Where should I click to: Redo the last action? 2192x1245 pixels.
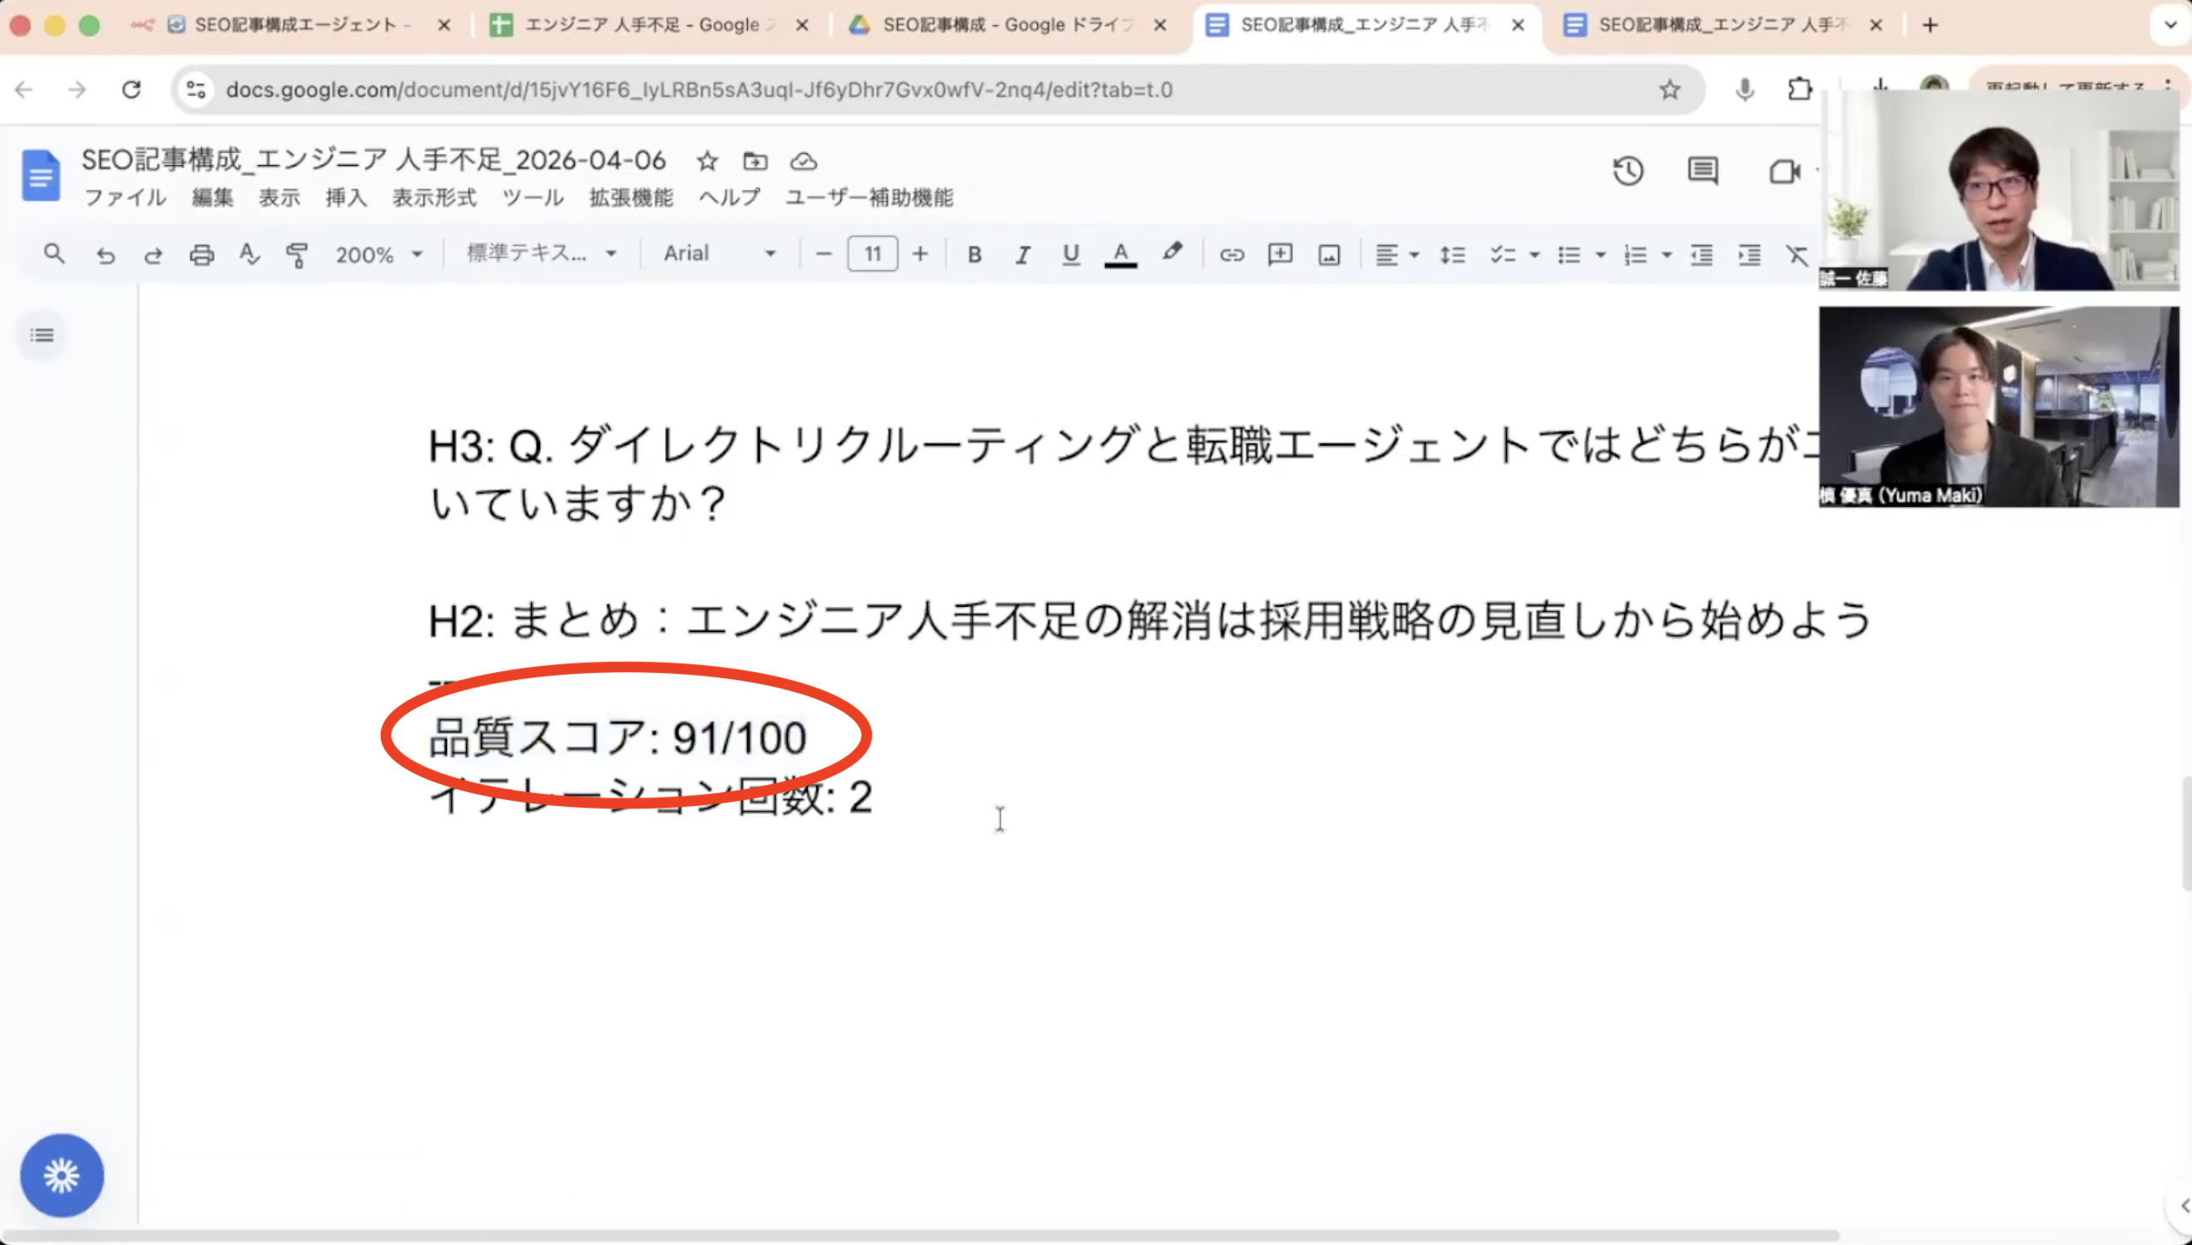click(153, 255)
